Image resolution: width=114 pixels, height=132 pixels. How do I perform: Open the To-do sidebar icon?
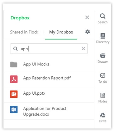(x=103, y=78)
